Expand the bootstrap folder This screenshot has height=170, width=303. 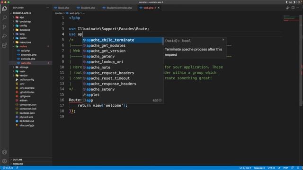(25, 21)
